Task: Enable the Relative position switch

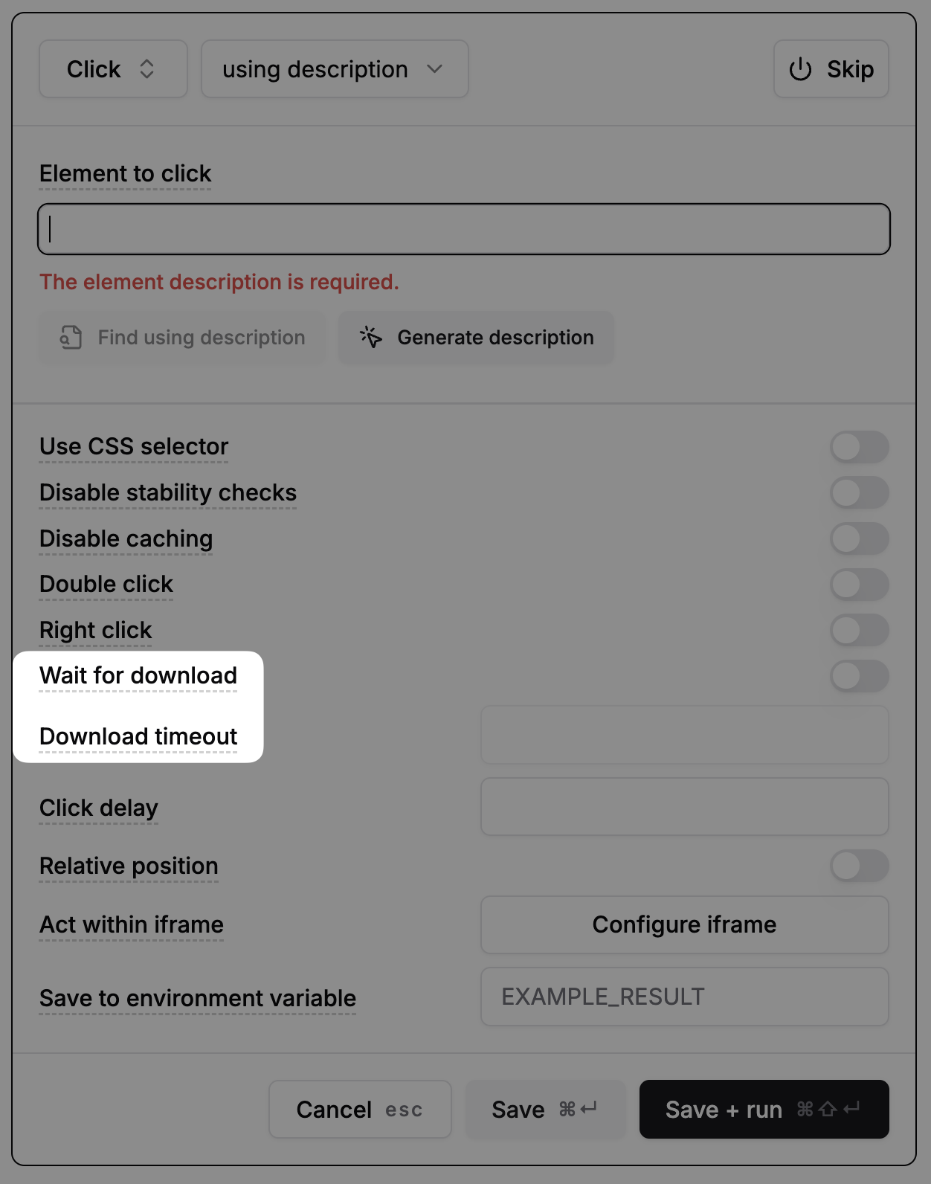Action: tap(859, 866)
